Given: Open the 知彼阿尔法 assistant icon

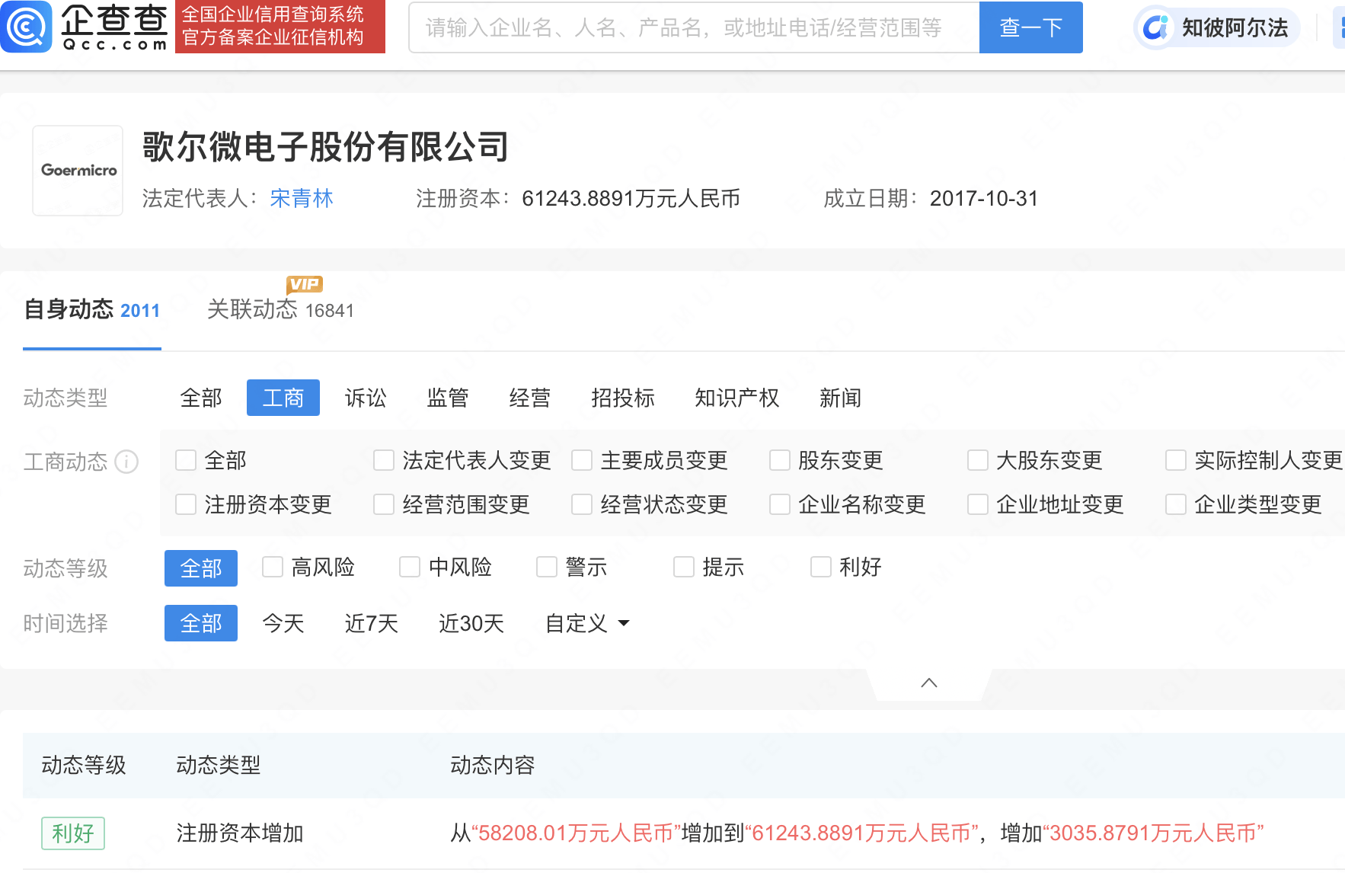Looking at the screenshot, I should point(1156,28).
